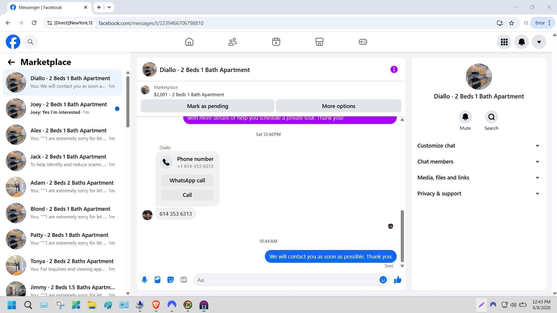Search in conversation magnifier icon
Viewport: 557px width, 313px height.
tap(491, 117)
